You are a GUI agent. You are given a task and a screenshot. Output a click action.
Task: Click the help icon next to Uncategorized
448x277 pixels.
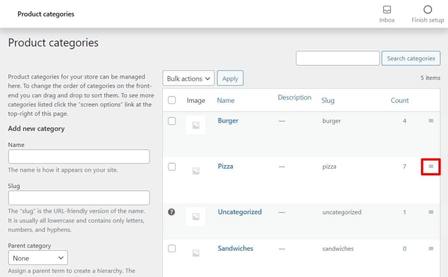coord(171,212)
